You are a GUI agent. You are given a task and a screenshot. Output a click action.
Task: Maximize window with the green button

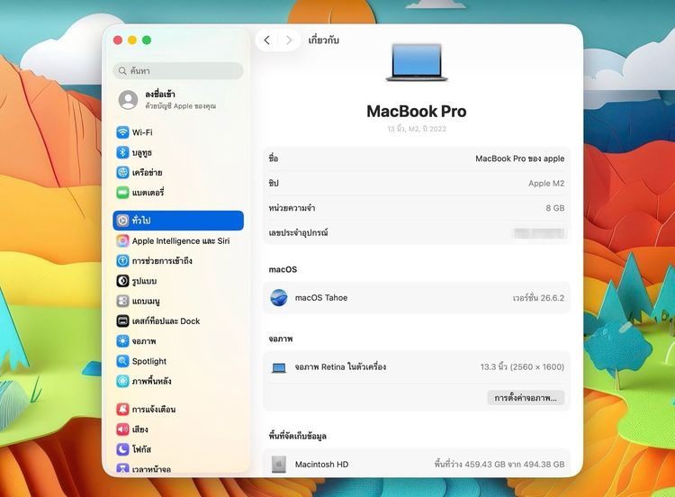coord(147,40)
